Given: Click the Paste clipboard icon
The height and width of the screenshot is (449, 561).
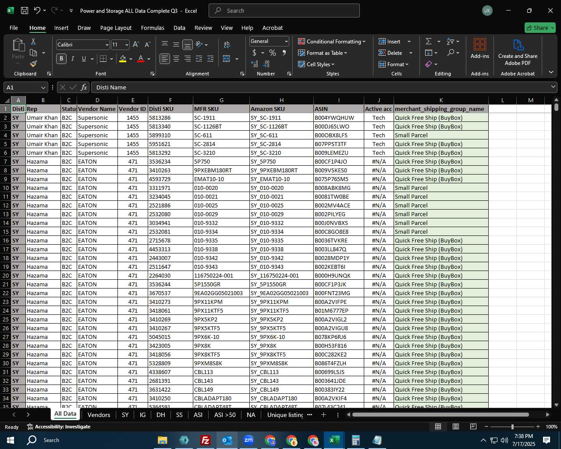Looking at the screenshot, I should point(18,45).
